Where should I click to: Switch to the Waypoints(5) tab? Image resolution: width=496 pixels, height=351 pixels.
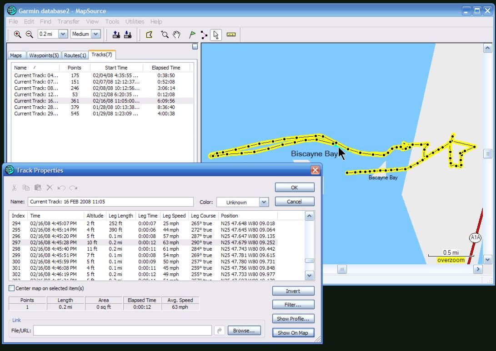(44, 55)
